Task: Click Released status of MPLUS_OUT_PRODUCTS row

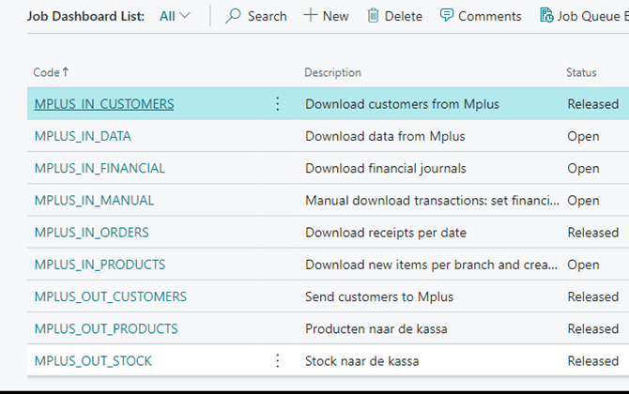Action: pos(593,328)
